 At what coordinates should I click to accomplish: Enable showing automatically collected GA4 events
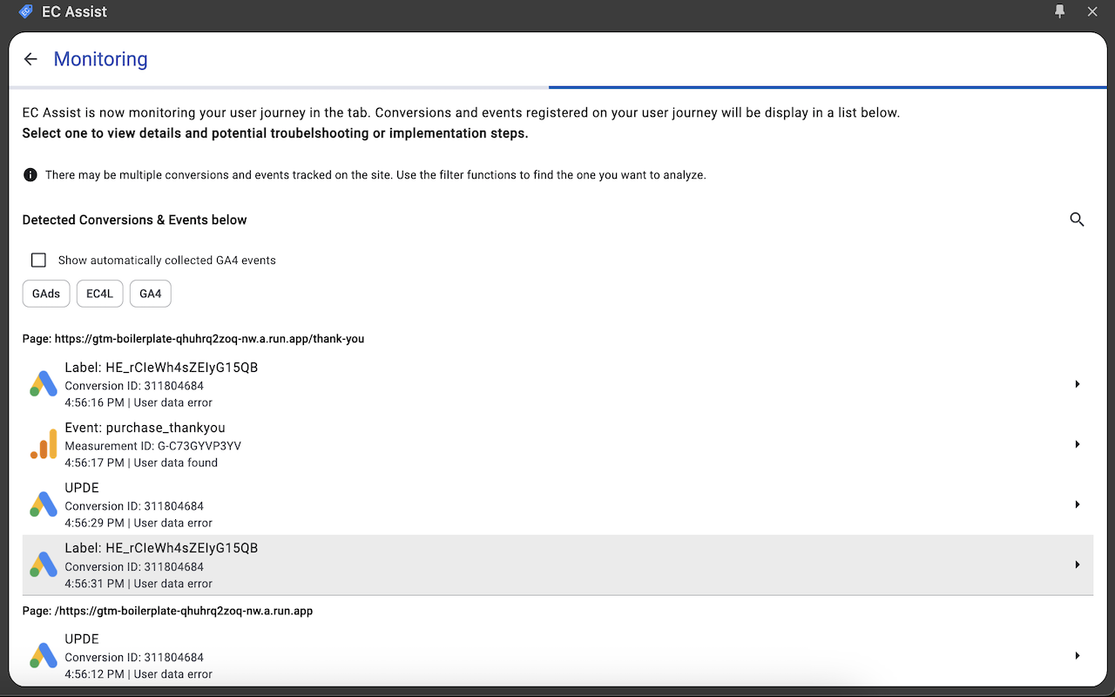click(38, 260)
